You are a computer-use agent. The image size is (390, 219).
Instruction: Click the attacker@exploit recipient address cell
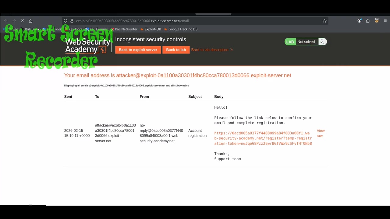(x=115, y=133)
